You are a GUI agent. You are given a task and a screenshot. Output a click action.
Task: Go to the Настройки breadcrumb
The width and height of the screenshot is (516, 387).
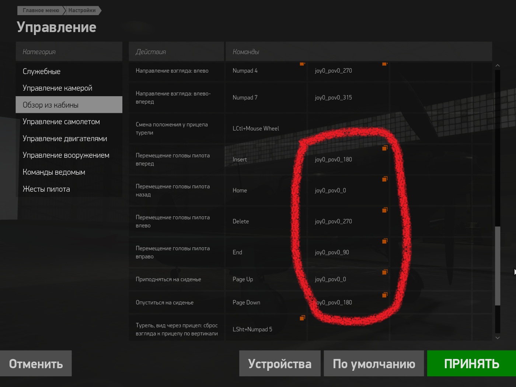click(82, 10)
